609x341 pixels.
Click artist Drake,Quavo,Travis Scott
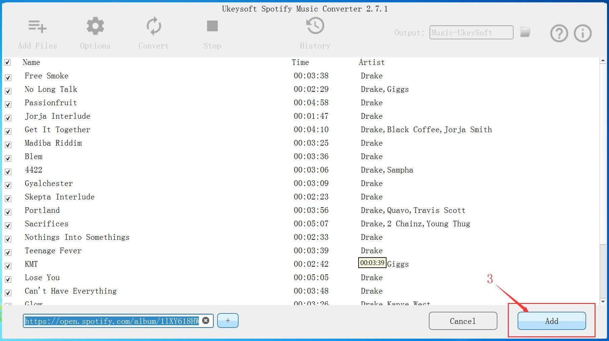[413, 210]
